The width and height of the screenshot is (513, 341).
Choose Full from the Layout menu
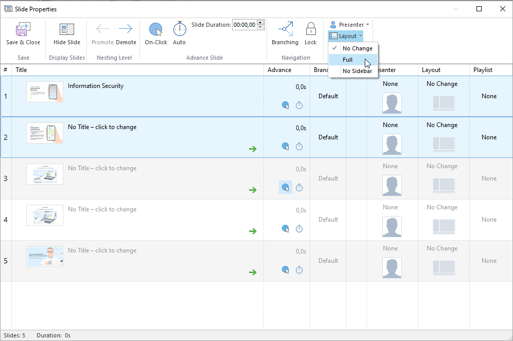348,60
